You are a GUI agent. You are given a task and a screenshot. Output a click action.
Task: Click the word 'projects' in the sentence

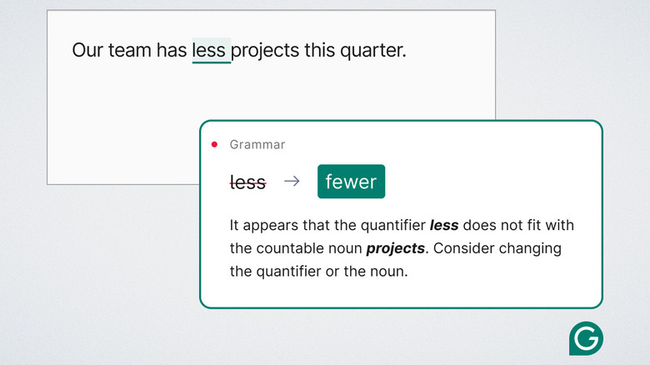264,50
